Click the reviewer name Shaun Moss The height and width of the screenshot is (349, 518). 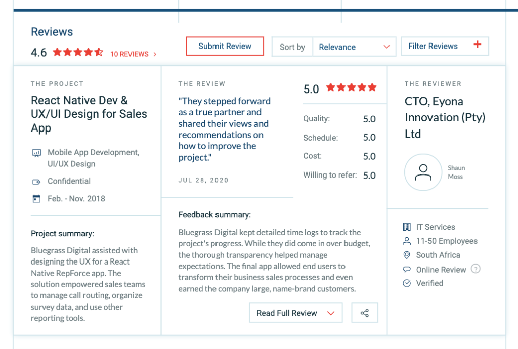[x=456, y=172]
